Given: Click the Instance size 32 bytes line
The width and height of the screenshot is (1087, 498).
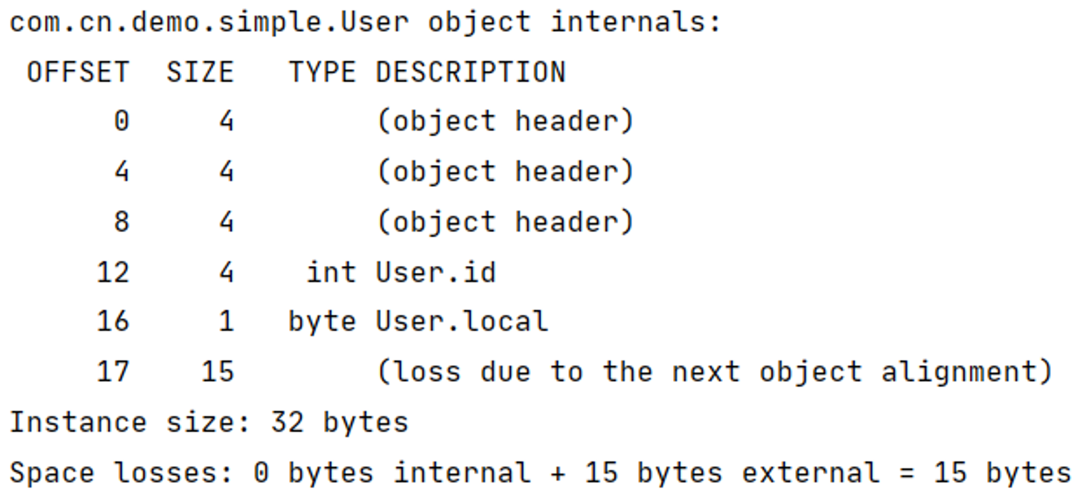Looking at the screenshot, I should click(209, 423).
